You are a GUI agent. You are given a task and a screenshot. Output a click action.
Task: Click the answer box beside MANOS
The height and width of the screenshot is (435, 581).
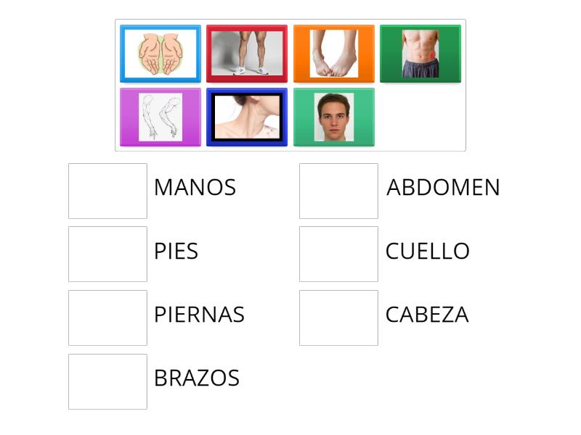107,187
